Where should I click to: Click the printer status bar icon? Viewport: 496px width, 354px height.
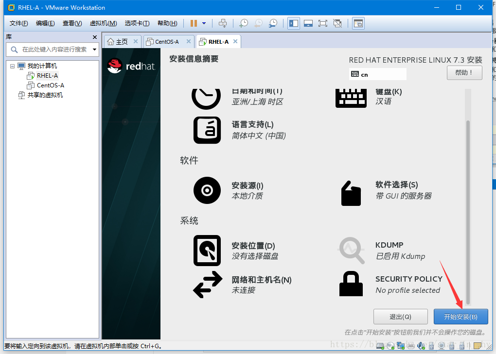[411, 346]
